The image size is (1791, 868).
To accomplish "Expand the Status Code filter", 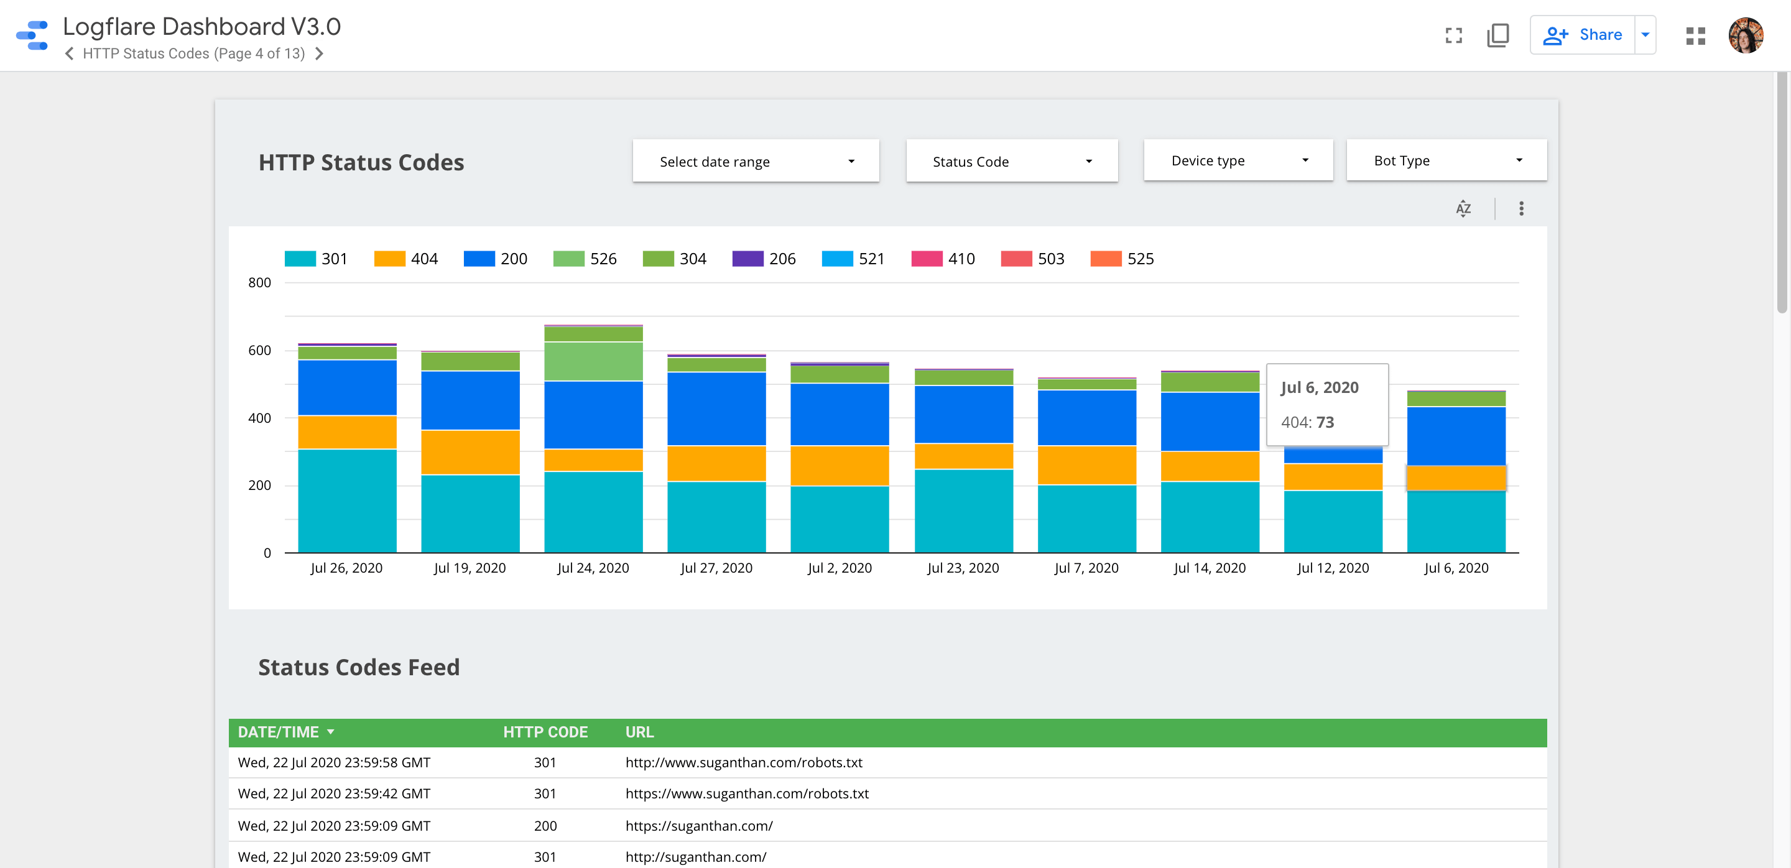I will tap(1011, 161).
